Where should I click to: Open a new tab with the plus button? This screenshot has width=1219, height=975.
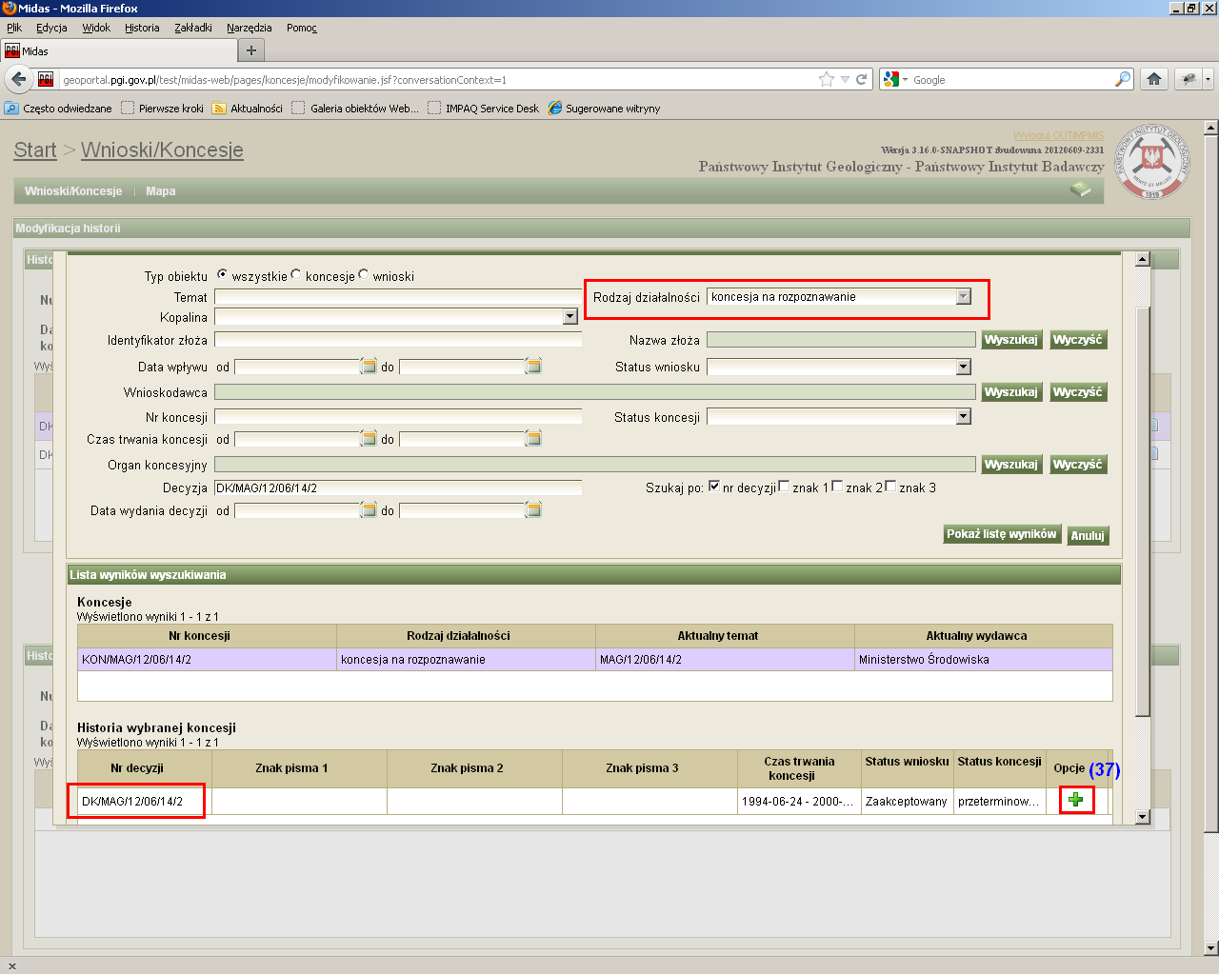[251, 50]
